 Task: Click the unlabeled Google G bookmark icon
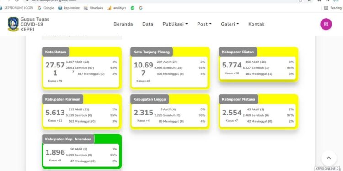(x=141, y=8)
